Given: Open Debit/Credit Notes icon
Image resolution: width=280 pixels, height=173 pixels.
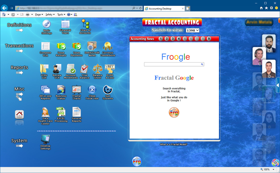Looking at the screenshot, I should [92, 46].
